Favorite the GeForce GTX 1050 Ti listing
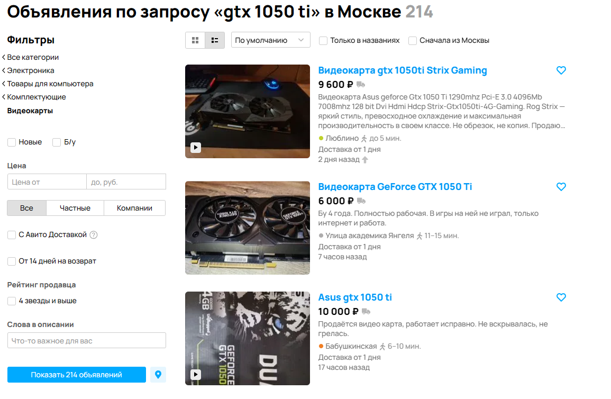 (x=561, y=187)
